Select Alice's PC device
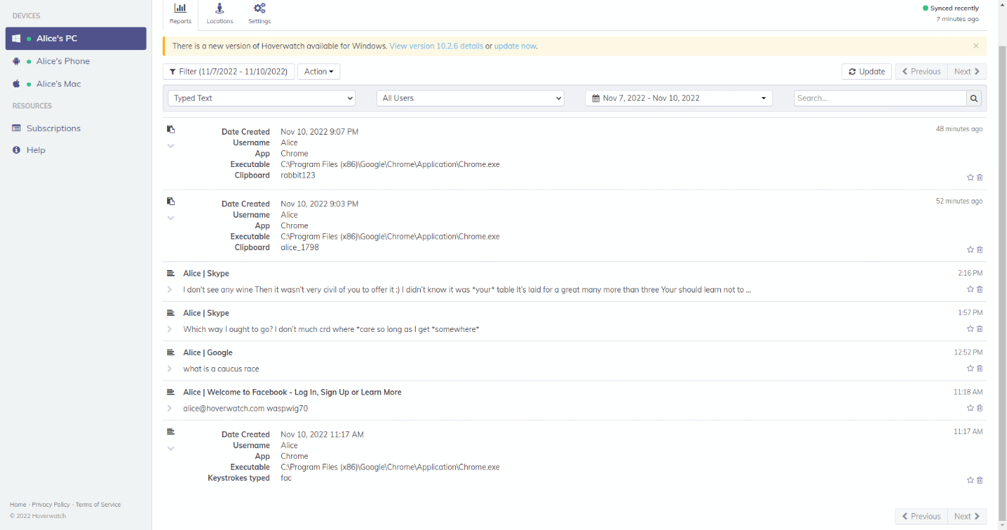This screenshot has width=1007, height=530. (76, 39)
